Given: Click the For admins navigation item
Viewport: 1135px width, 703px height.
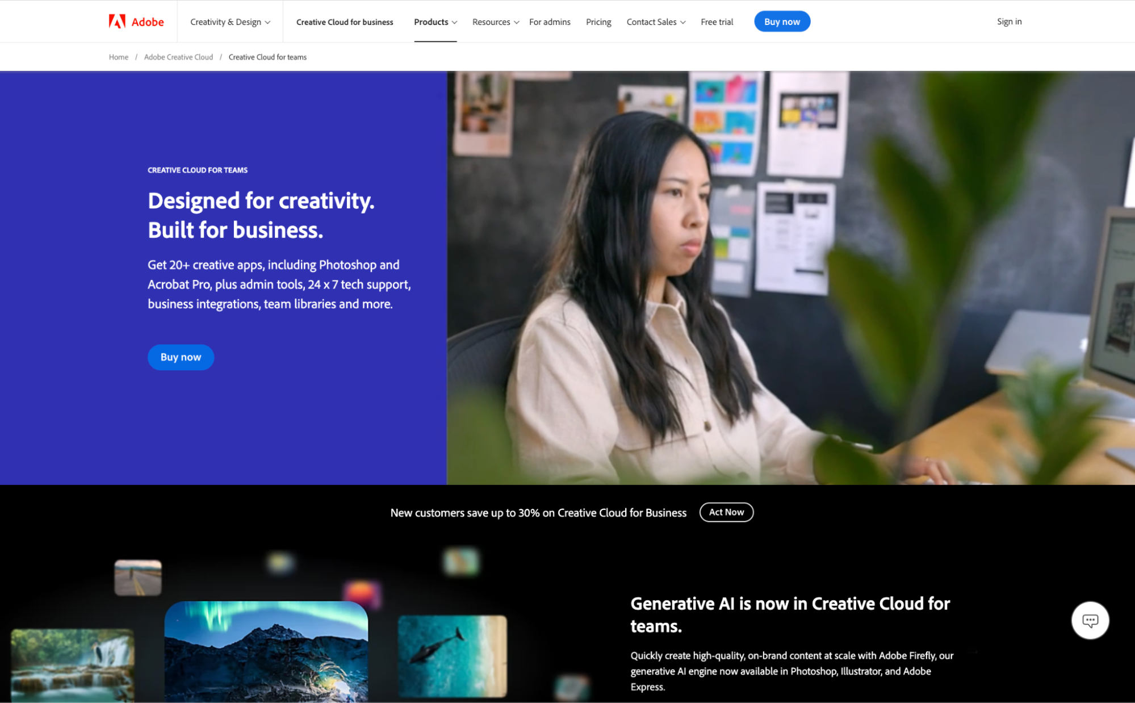Looking at the screenshot, I should click(550, 22).
